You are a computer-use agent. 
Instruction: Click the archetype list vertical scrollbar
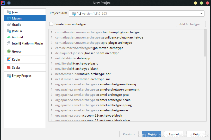pyautogui.click(x=205, y=43)
